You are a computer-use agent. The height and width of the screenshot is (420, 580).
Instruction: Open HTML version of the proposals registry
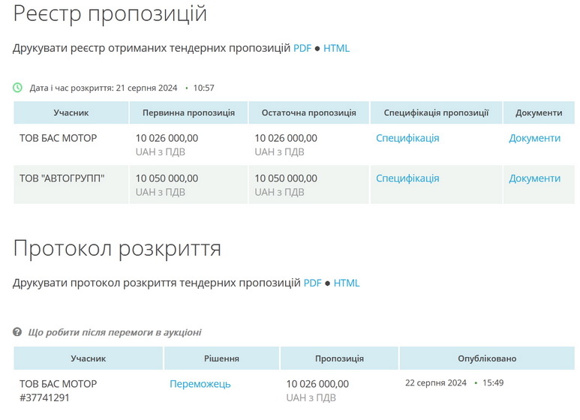pyautogui.click(x=336, y=48)
